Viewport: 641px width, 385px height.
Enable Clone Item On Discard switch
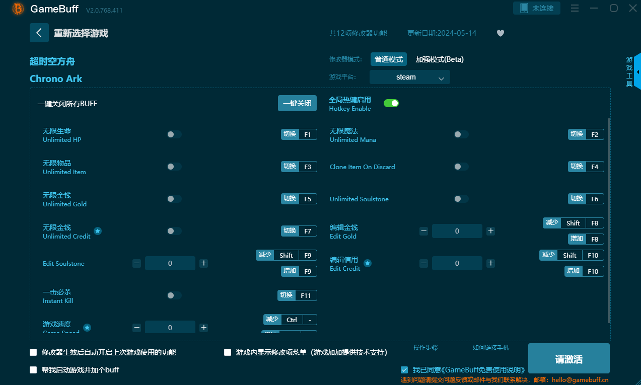pyautogui.click(x=461, y=167)
